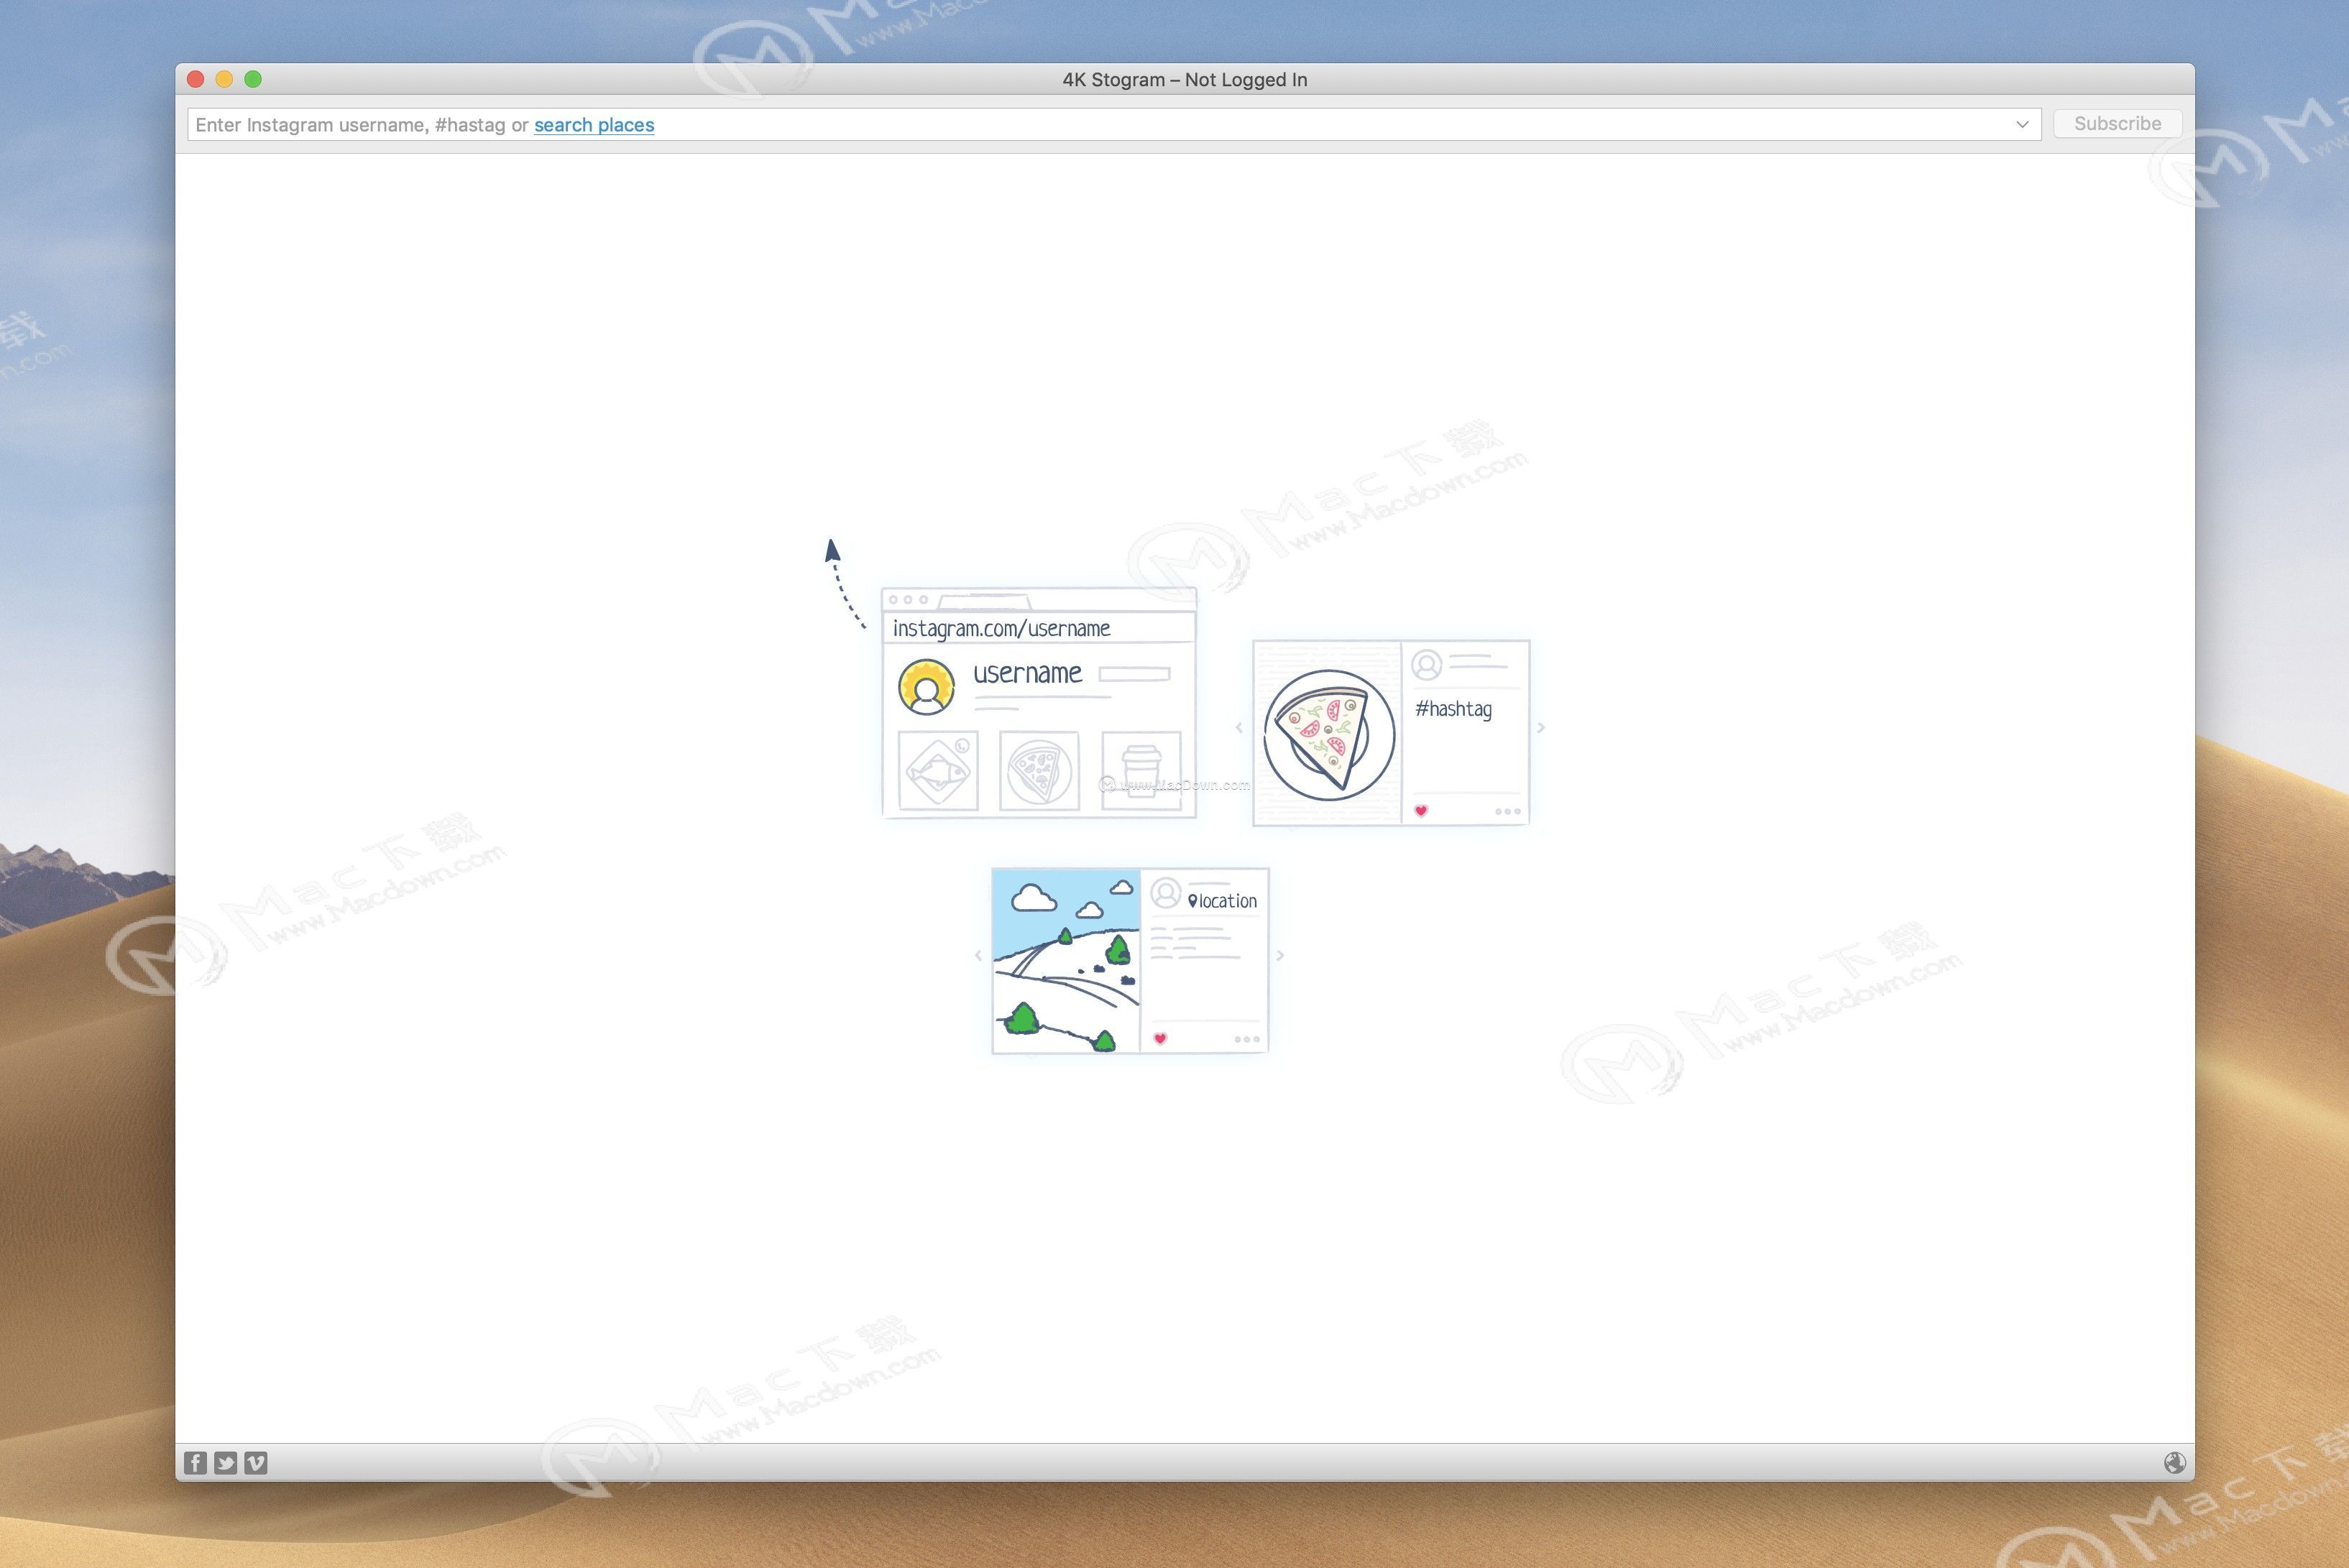
Task: Click the yellow username avatar illustration
Action: [x=926, y=687]
